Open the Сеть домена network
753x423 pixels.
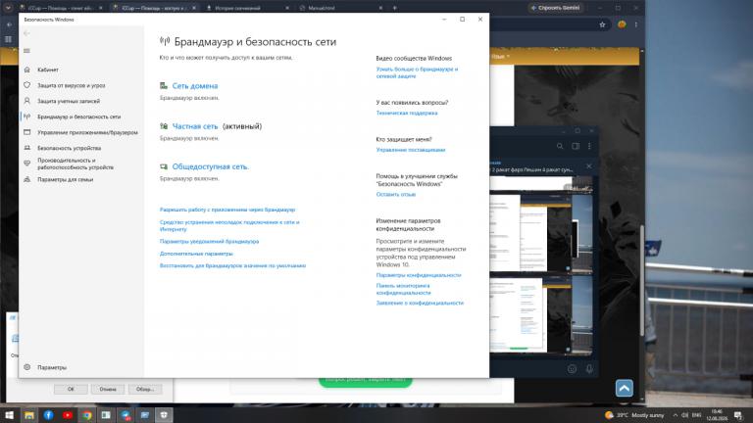[195, 86]
